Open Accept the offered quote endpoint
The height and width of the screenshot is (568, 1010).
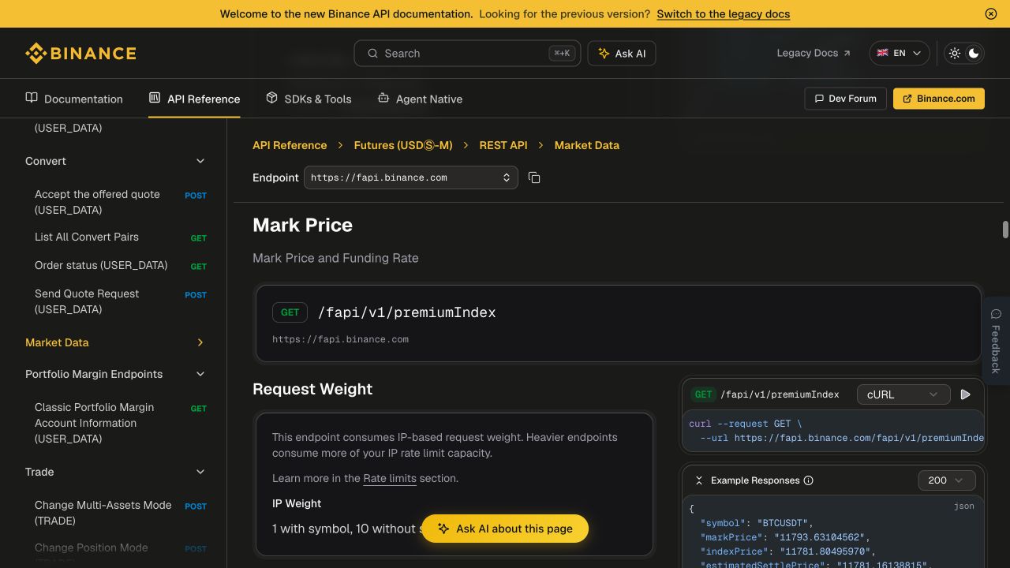pyautogui.click(x=121, y=202)
